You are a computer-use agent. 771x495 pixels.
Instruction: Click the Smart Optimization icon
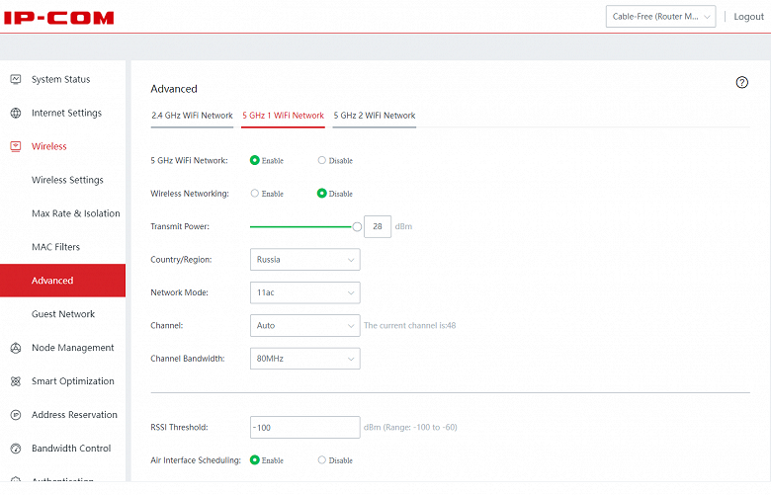coord(15,381)
